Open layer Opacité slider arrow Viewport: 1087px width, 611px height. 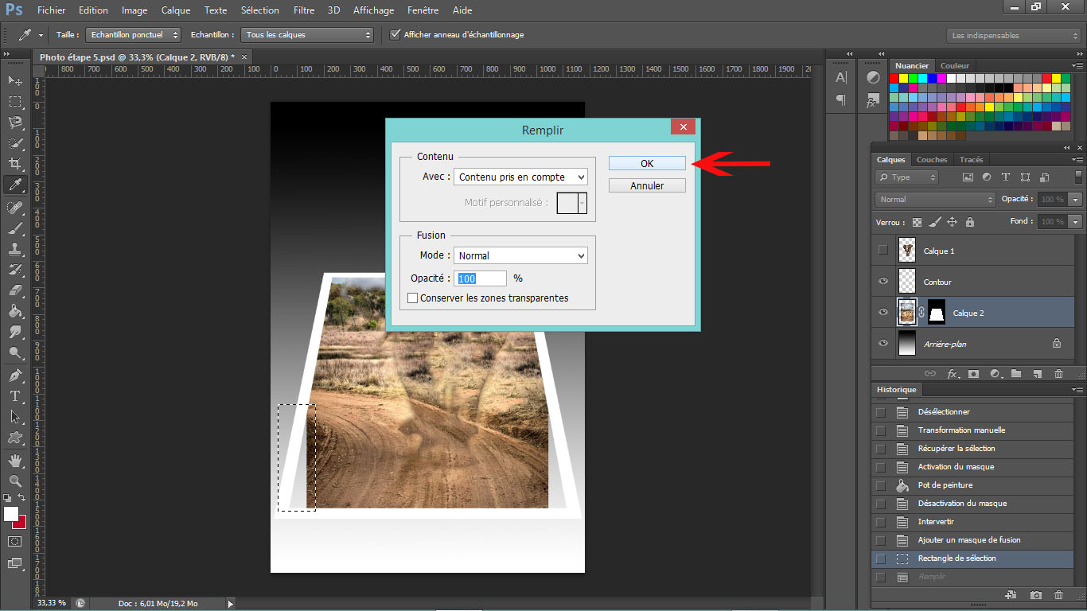1076,200
